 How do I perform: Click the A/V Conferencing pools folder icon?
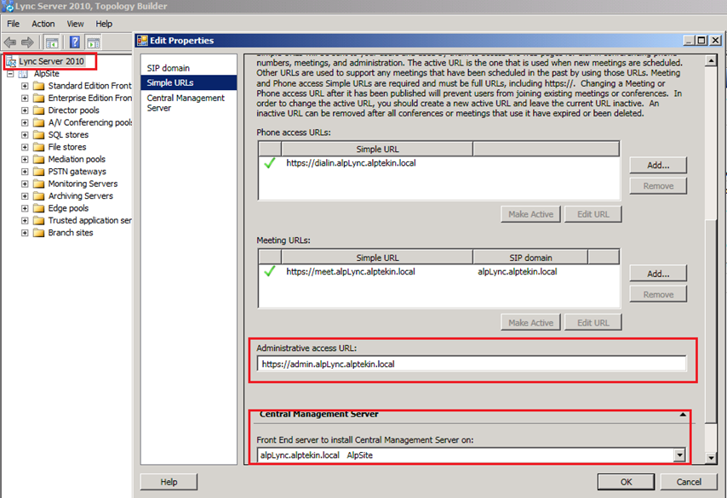click(x=39, y=122)
